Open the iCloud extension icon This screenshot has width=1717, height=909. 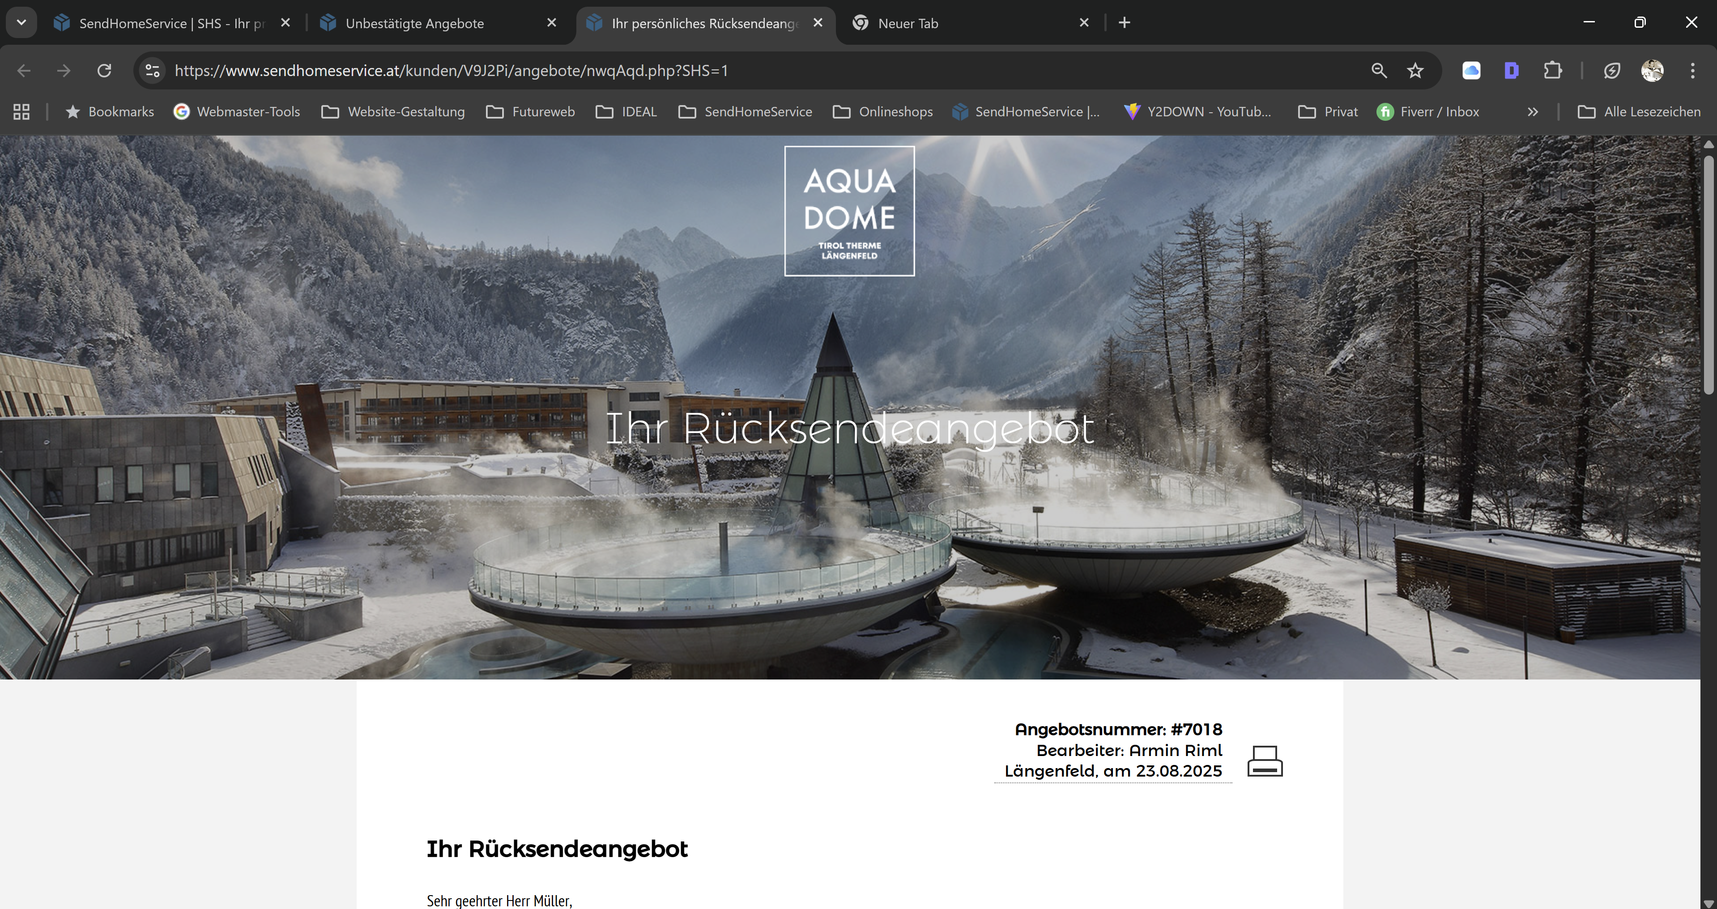[1471, 71]
